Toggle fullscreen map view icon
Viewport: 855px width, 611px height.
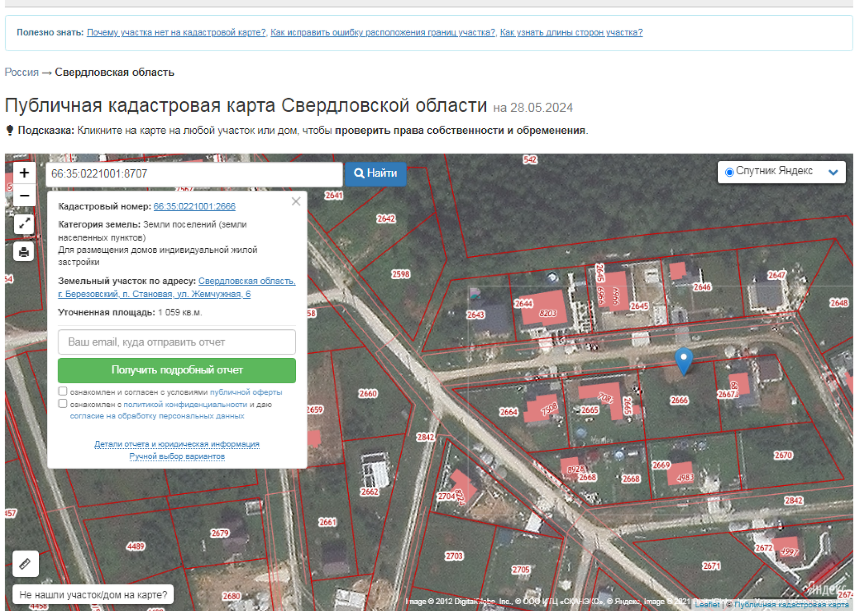pos(24,224)
